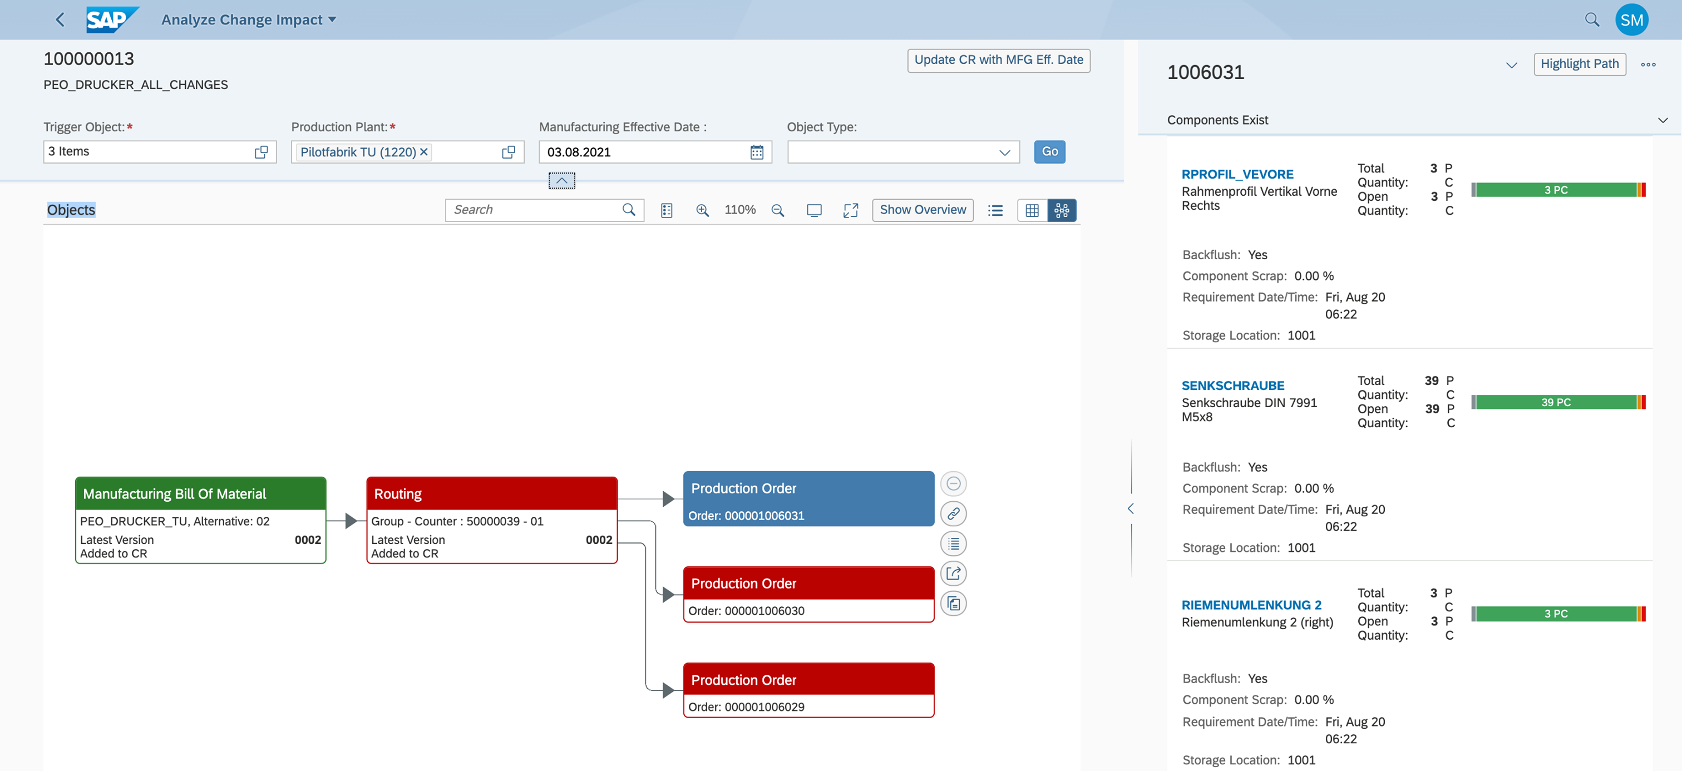Collapse node using minus circle icon
The width and height of the screenshot is (1682, 771).
pyautogui.click(x=953, y=484)
